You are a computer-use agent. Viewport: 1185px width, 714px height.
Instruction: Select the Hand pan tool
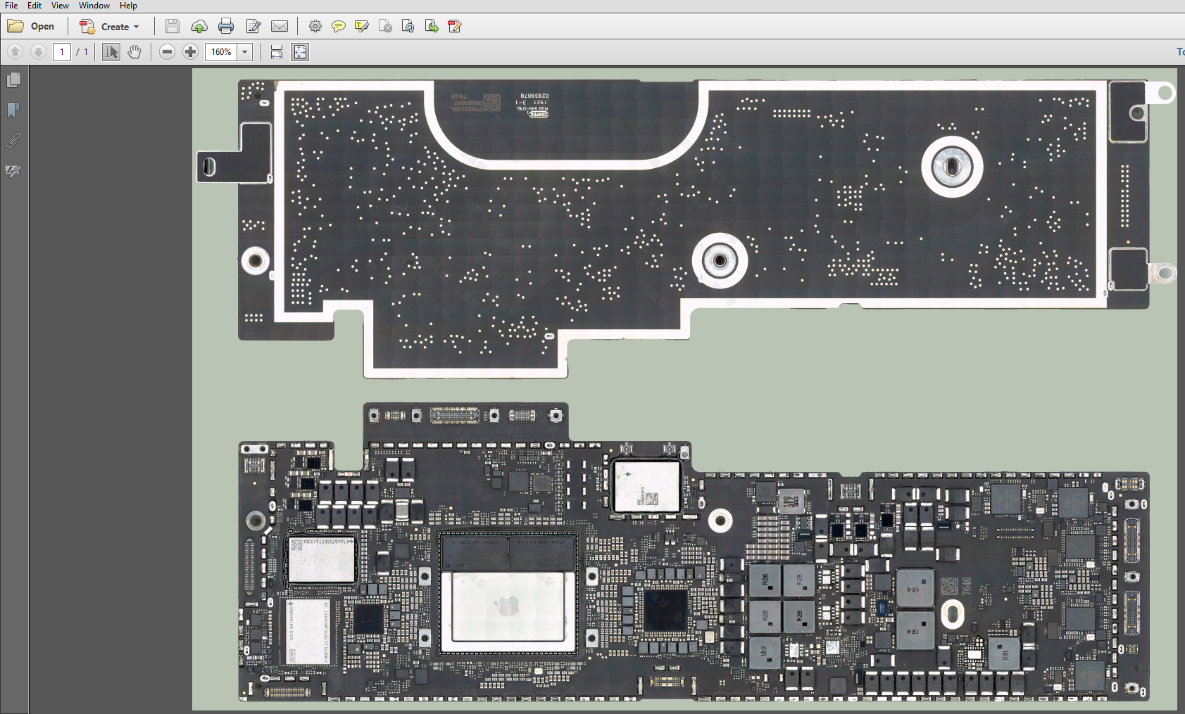(x=134, y=52)
